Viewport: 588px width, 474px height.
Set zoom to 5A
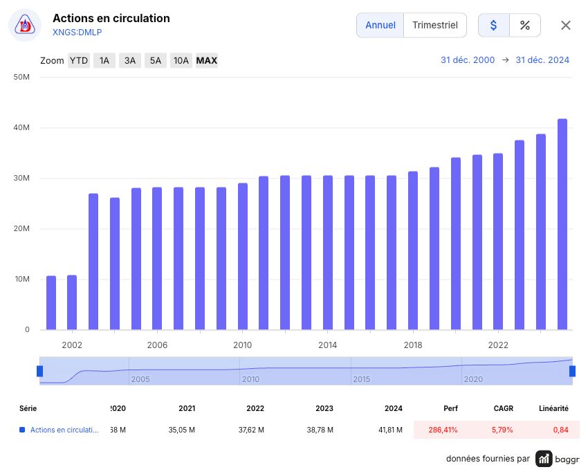(156, 60)
